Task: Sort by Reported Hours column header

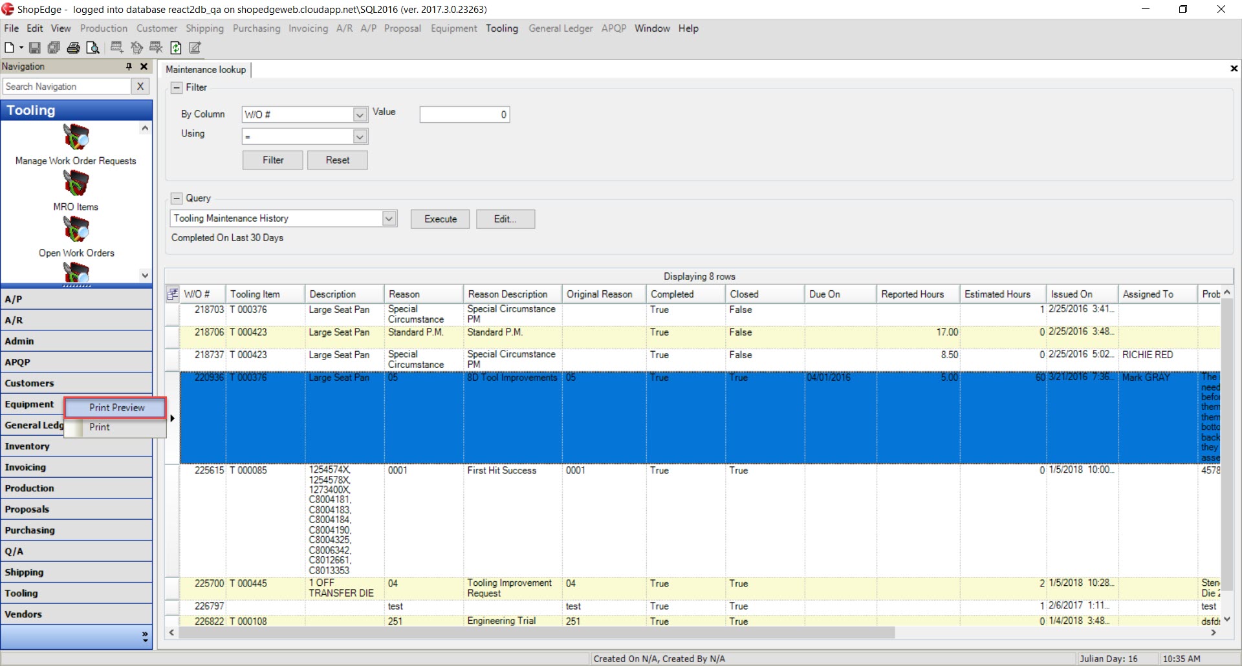Action: tap(918, 294)
